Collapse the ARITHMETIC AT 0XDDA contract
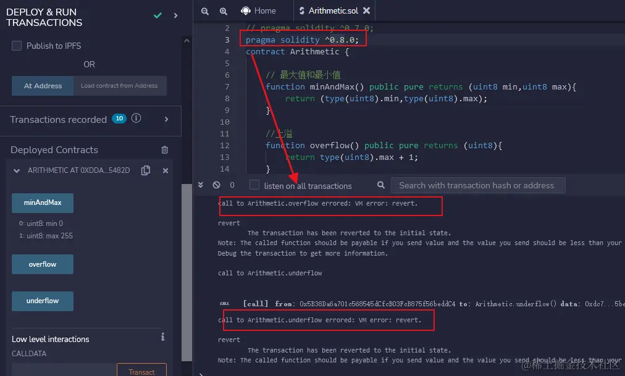Viewport: 625px width, 376px height. [16, 170]
